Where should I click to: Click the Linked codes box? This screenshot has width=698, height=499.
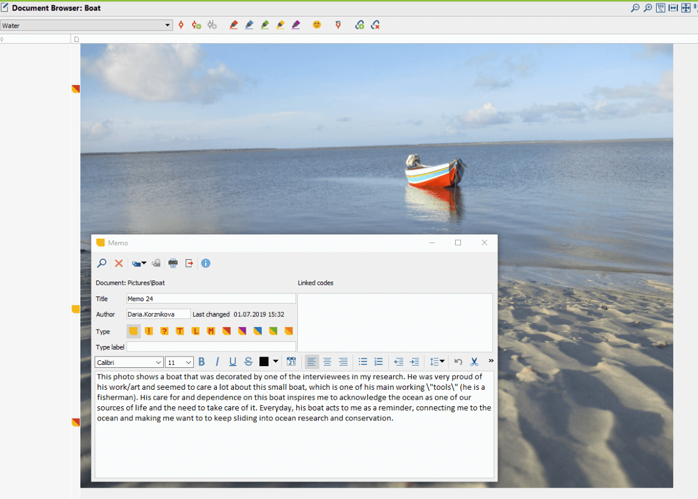[395, 322]
